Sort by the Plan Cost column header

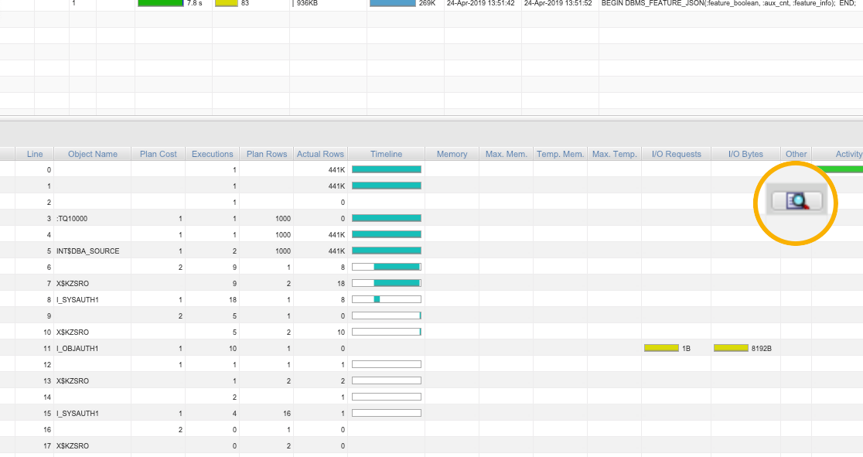tap(158, 154)
